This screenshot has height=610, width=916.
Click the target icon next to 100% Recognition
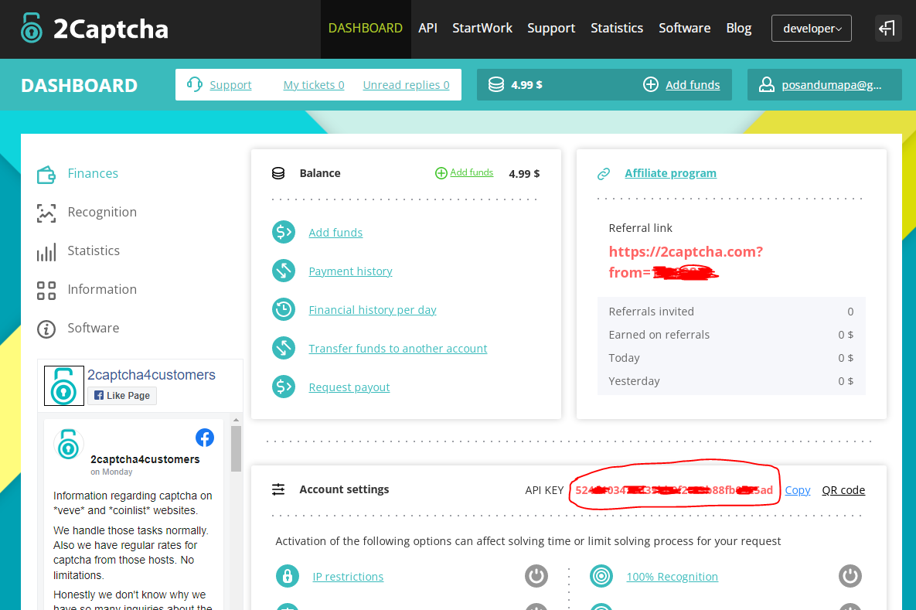pyautogui.click(x=601, y=576)
